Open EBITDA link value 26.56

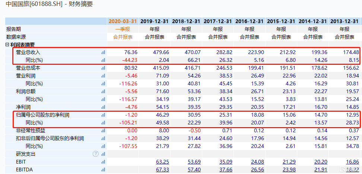(257, 170)
